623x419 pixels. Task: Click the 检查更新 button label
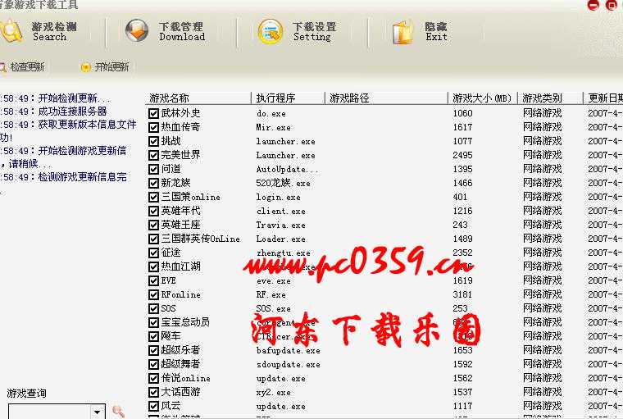point(27,66)
